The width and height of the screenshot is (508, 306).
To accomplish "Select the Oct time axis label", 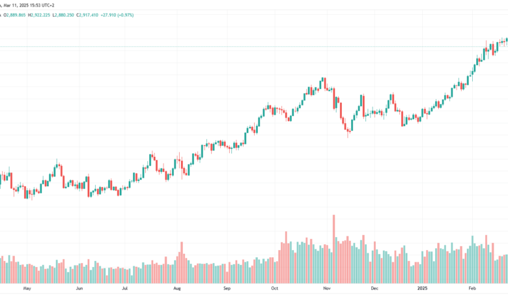I will click(x=274, y=288).
